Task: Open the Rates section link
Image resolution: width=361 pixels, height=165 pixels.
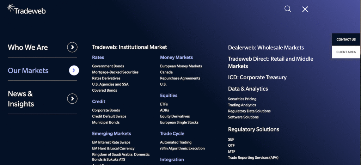Action: (98, 57)
